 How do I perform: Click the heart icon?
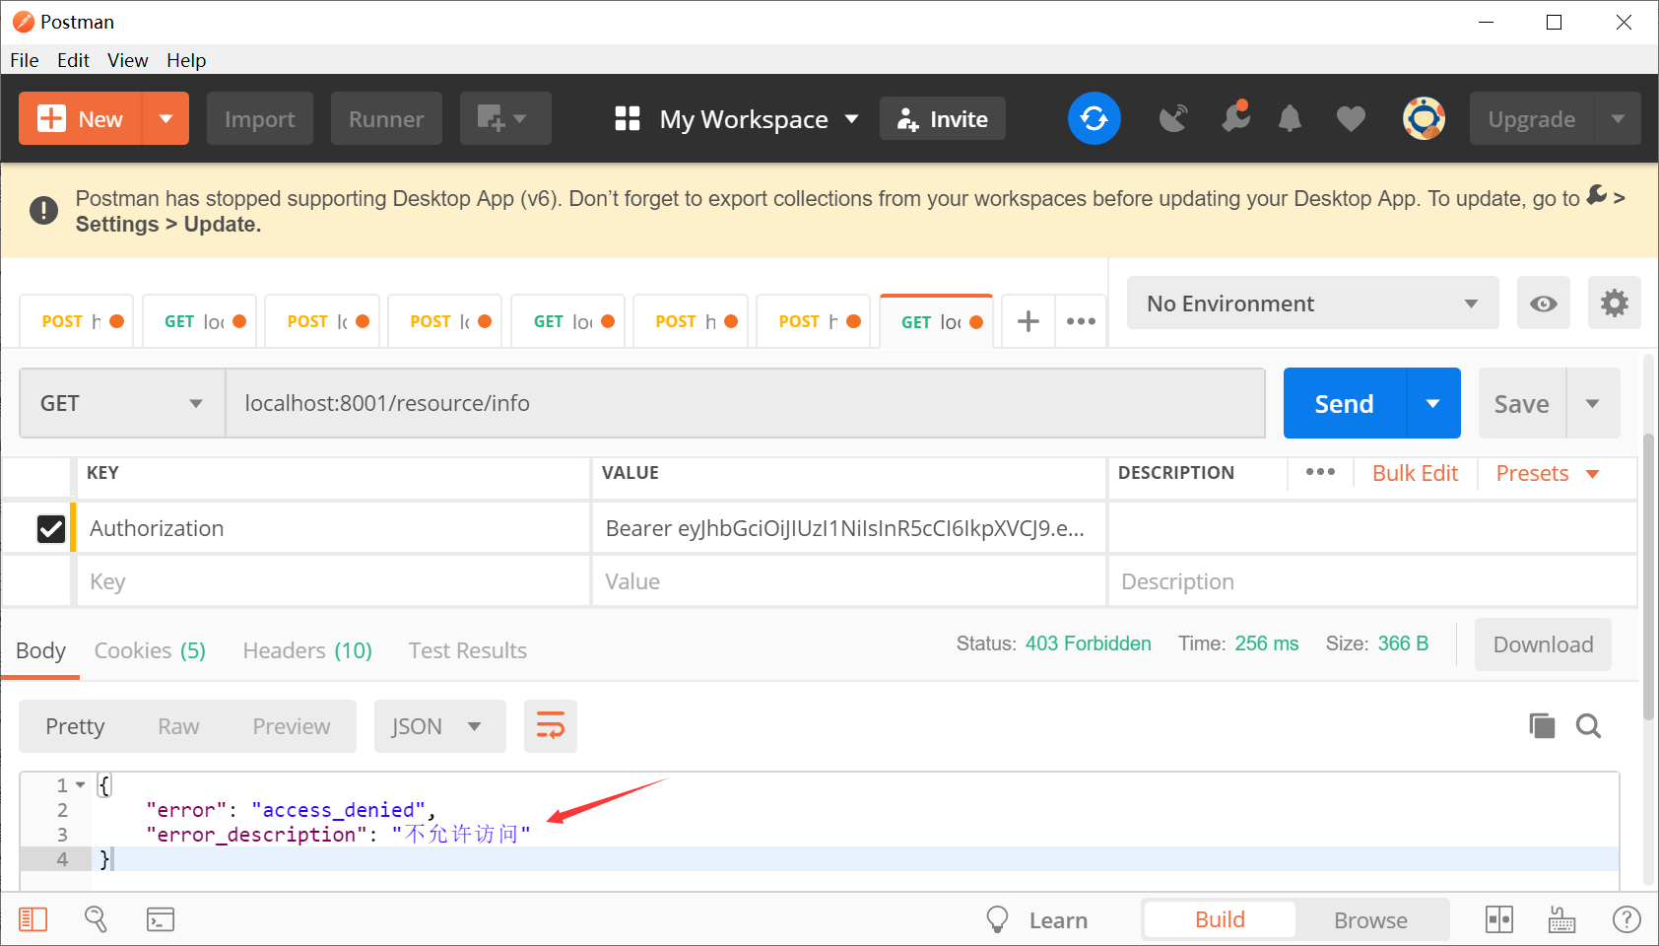tap(1351, 119)
